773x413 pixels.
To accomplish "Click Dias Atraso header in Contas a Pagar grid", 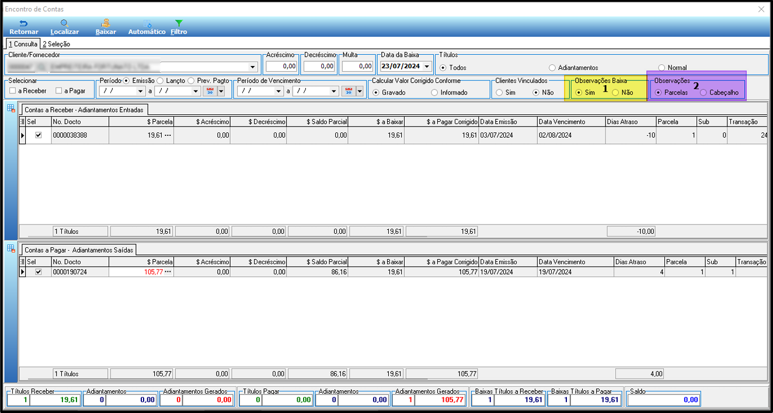I will tap(639, 262).
